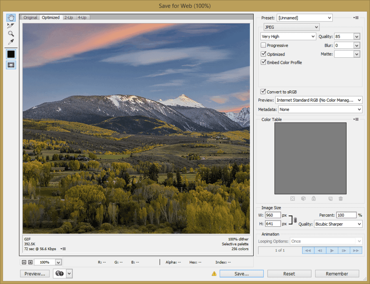The image size is (370, 284).
Task: Open the Preset dropdown
Action: tap(304, 18)
